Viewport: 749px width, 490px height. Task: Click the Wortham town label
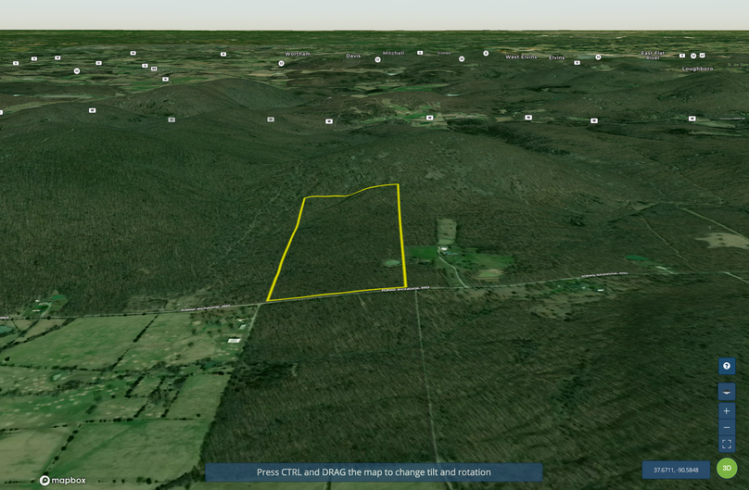point(298,55)
